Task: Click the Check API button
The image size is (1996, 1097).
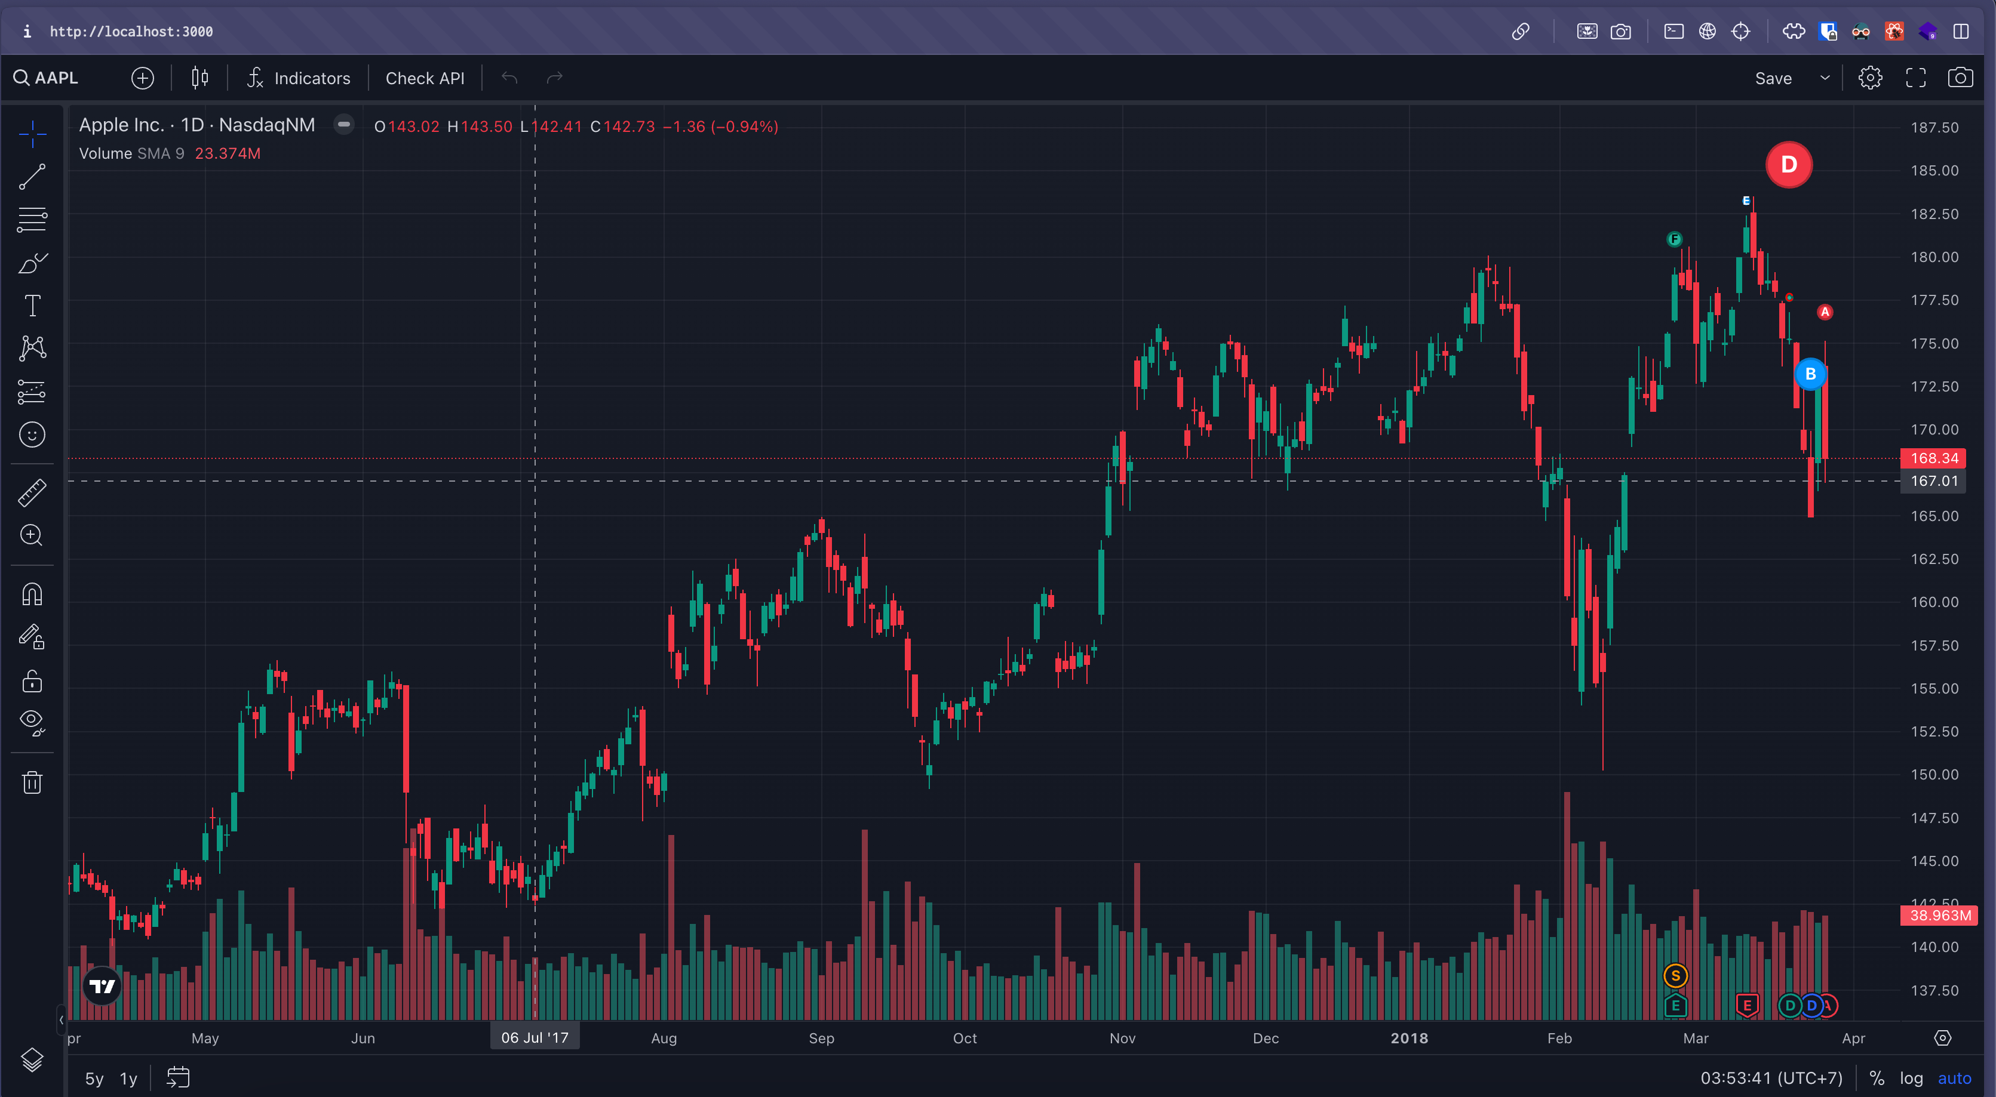Action: 425,78
